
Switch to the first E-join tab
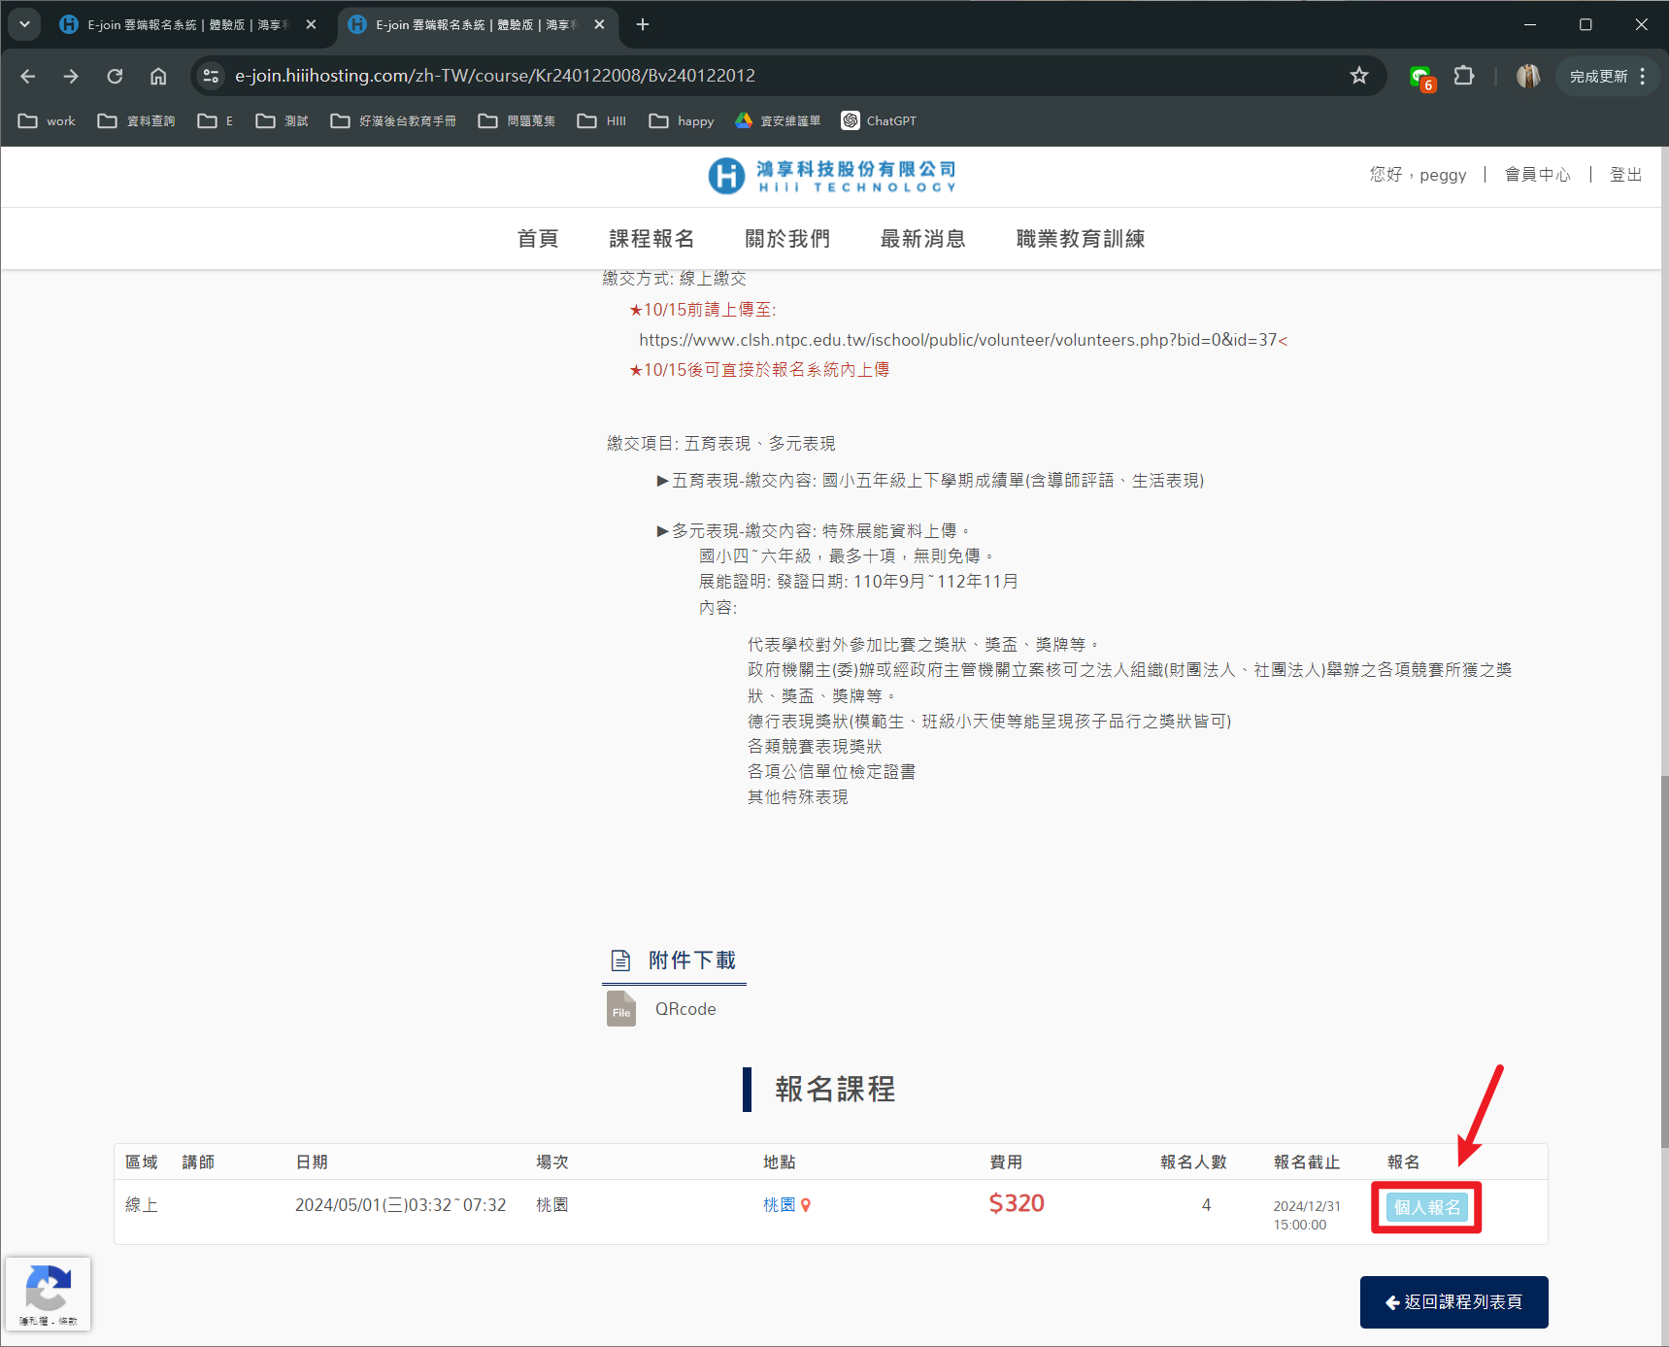tap(184, 24)
